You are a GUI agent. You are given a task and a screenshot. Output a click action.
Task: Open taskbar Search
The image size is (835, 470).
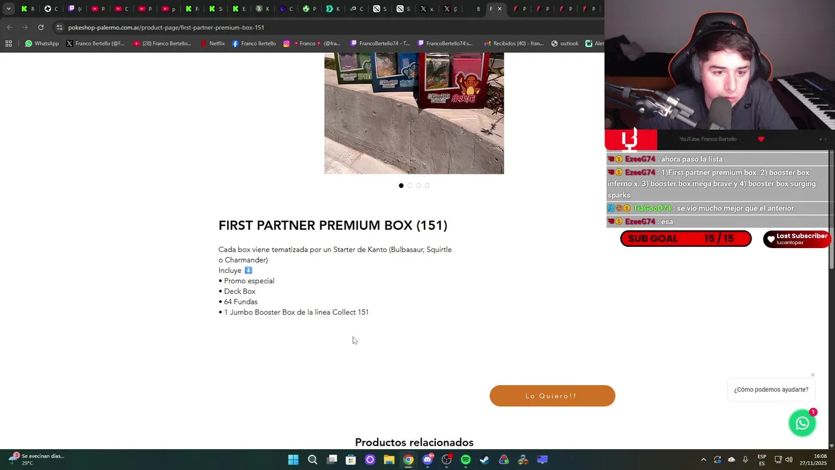tap(312, 460)
